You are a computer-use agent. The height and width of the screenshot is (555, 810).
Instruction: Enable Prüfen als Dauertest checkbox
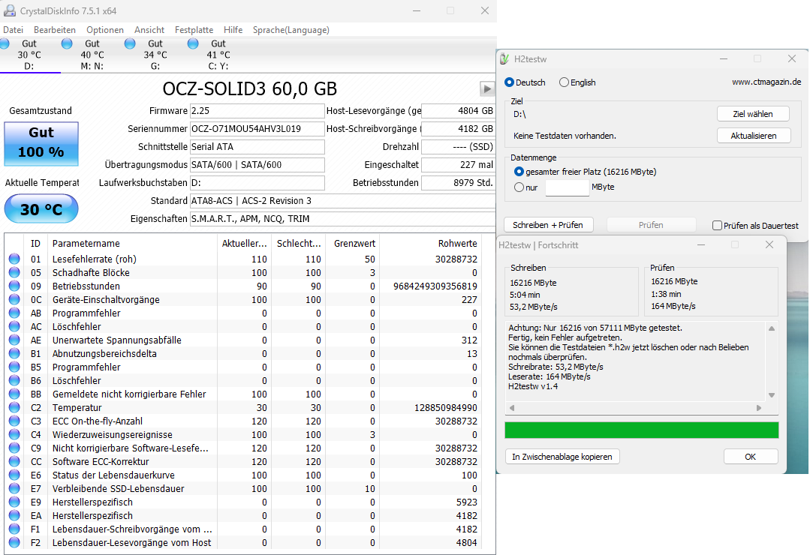point(717,225)
